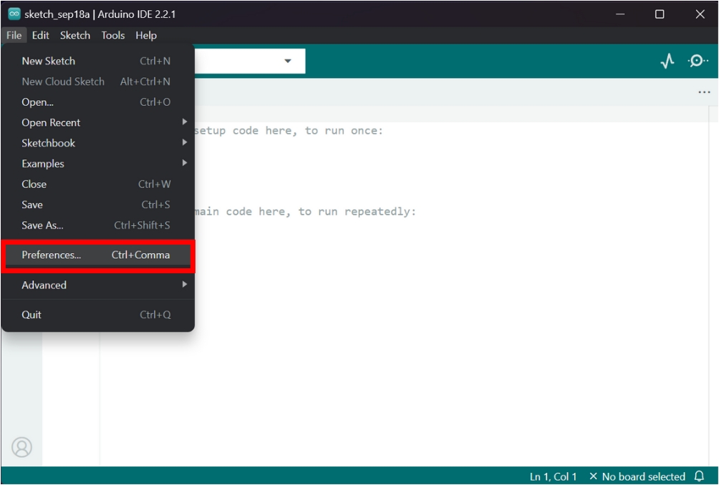719x485 pixels.
Task: Open the Tools menu
Action: 112,35
